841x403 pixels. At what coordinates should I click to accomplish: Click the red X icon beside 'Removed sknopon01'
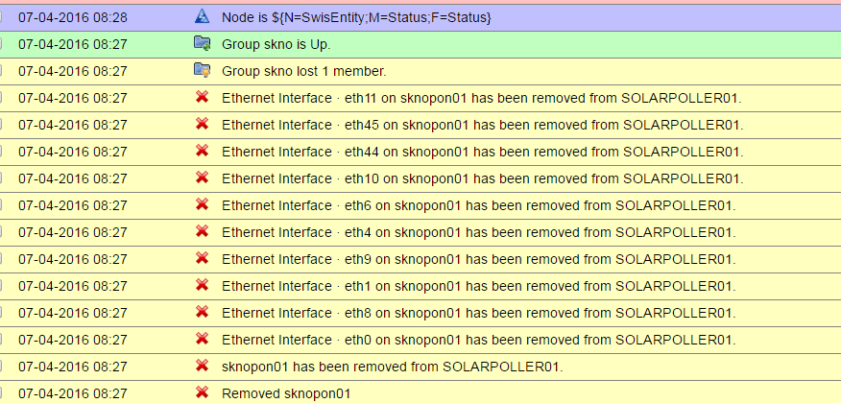[202, 392]
